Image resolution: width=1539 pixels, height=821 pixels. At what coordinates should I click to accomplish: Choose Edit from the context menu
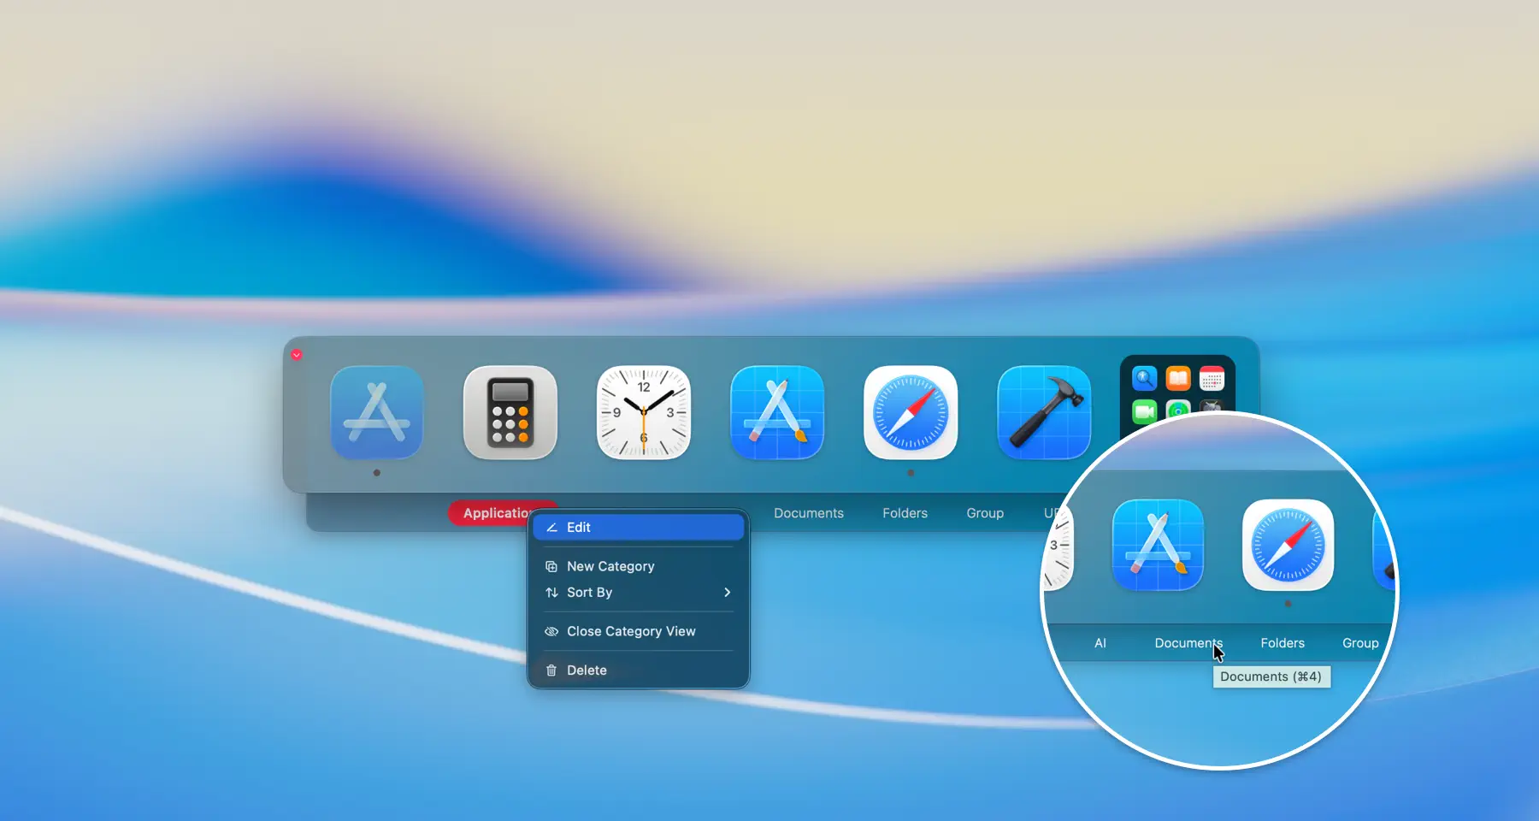point(639,528)
